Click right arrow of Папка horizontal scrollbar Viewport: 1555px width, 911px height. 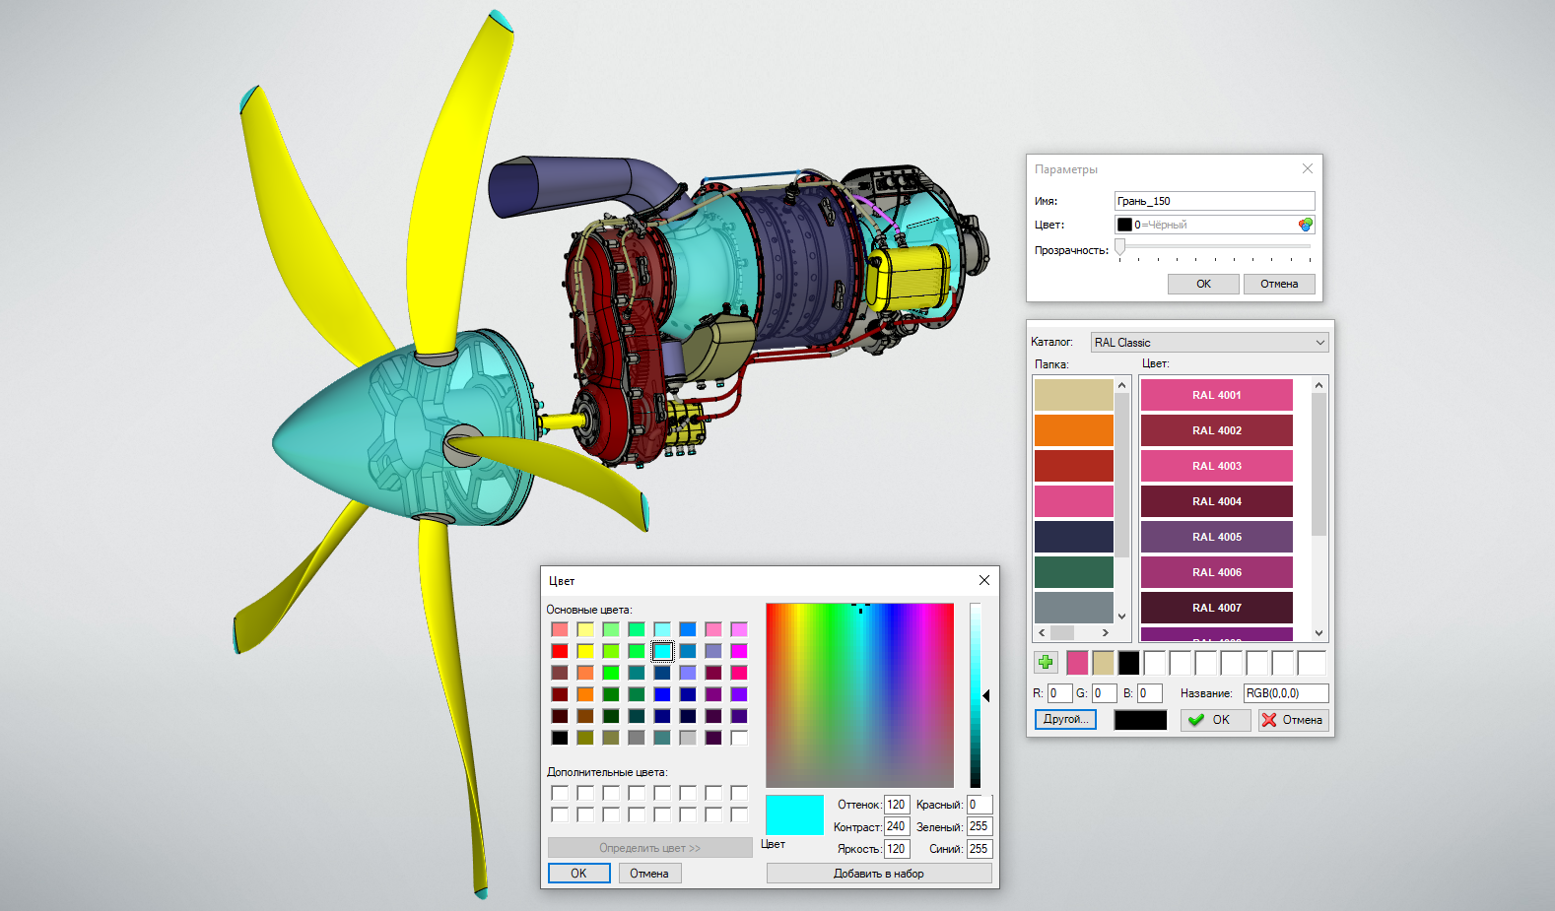1106,632
